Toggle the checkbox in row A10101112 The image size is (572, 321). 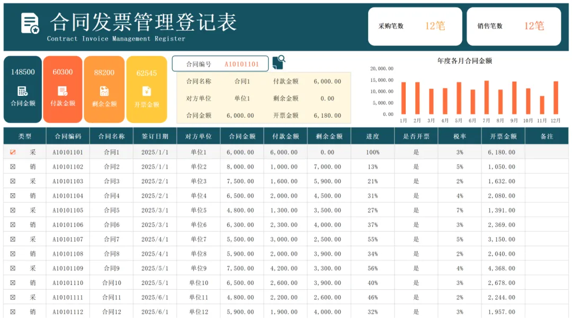click(x=13, y=312)
